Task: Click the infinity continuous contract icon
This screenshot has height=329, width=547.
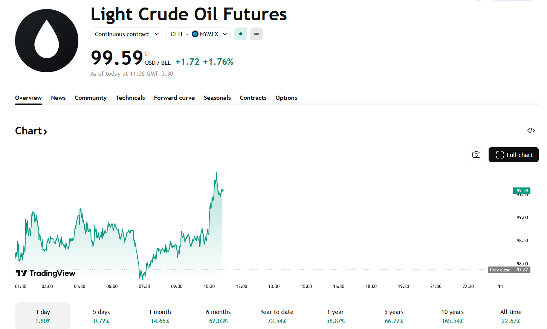Action: [257, 34]
